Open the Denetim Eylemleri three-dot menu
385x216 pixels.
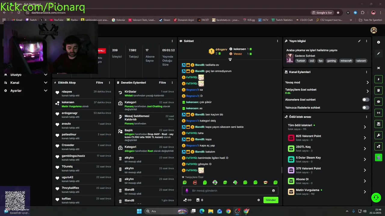point(172,82)
